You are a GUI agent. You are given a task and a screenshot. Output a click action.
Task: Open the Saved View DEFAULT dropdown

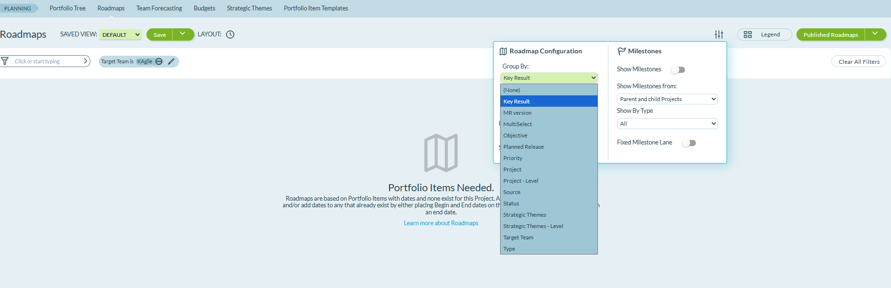coord(121,34)
